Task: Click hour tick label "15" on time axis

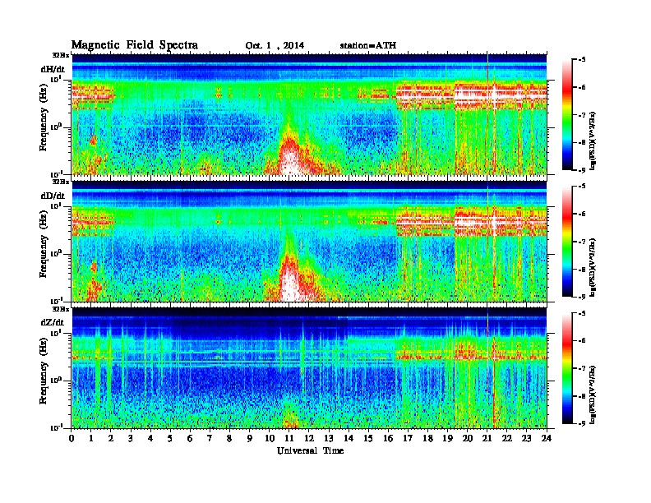Action: [369, 438]
